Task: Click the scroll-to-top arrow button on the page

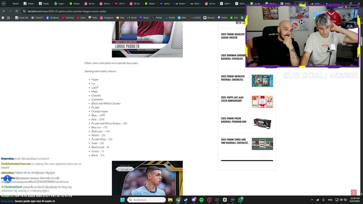Action: pyautogui.click(x=354, y=193)
